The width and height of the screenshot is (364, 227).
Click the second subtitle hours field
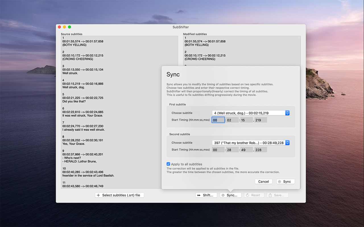click(x=218, y=150)
